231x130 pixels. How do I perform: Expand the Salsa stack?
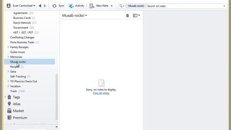tap(8, 71)
